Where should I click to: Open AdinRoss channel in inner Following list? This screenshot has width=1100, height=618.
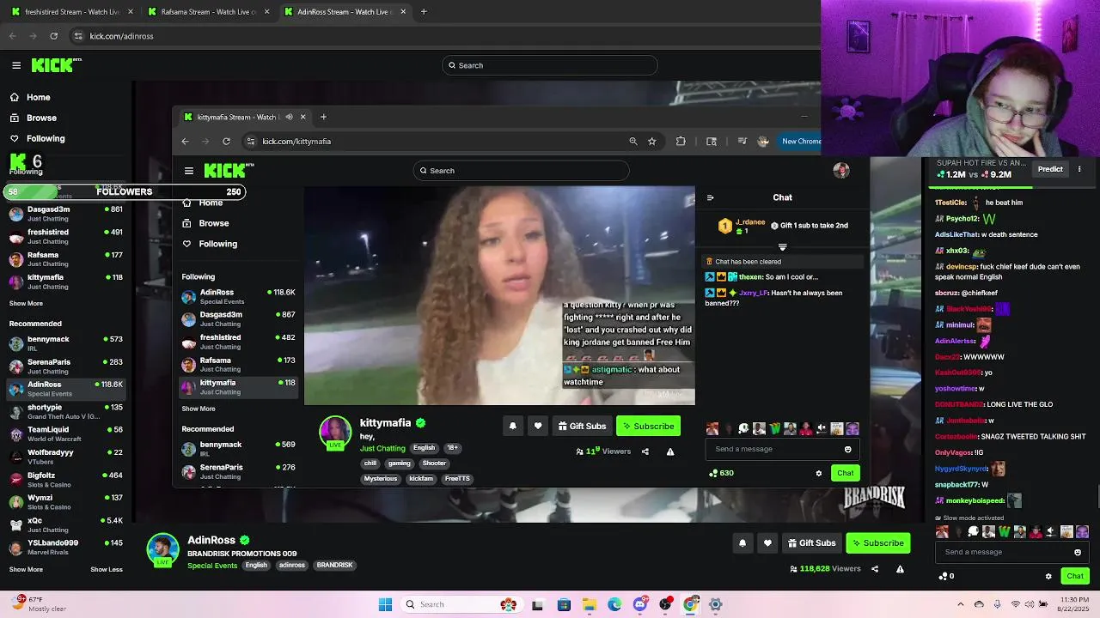[x=238, y=297]
